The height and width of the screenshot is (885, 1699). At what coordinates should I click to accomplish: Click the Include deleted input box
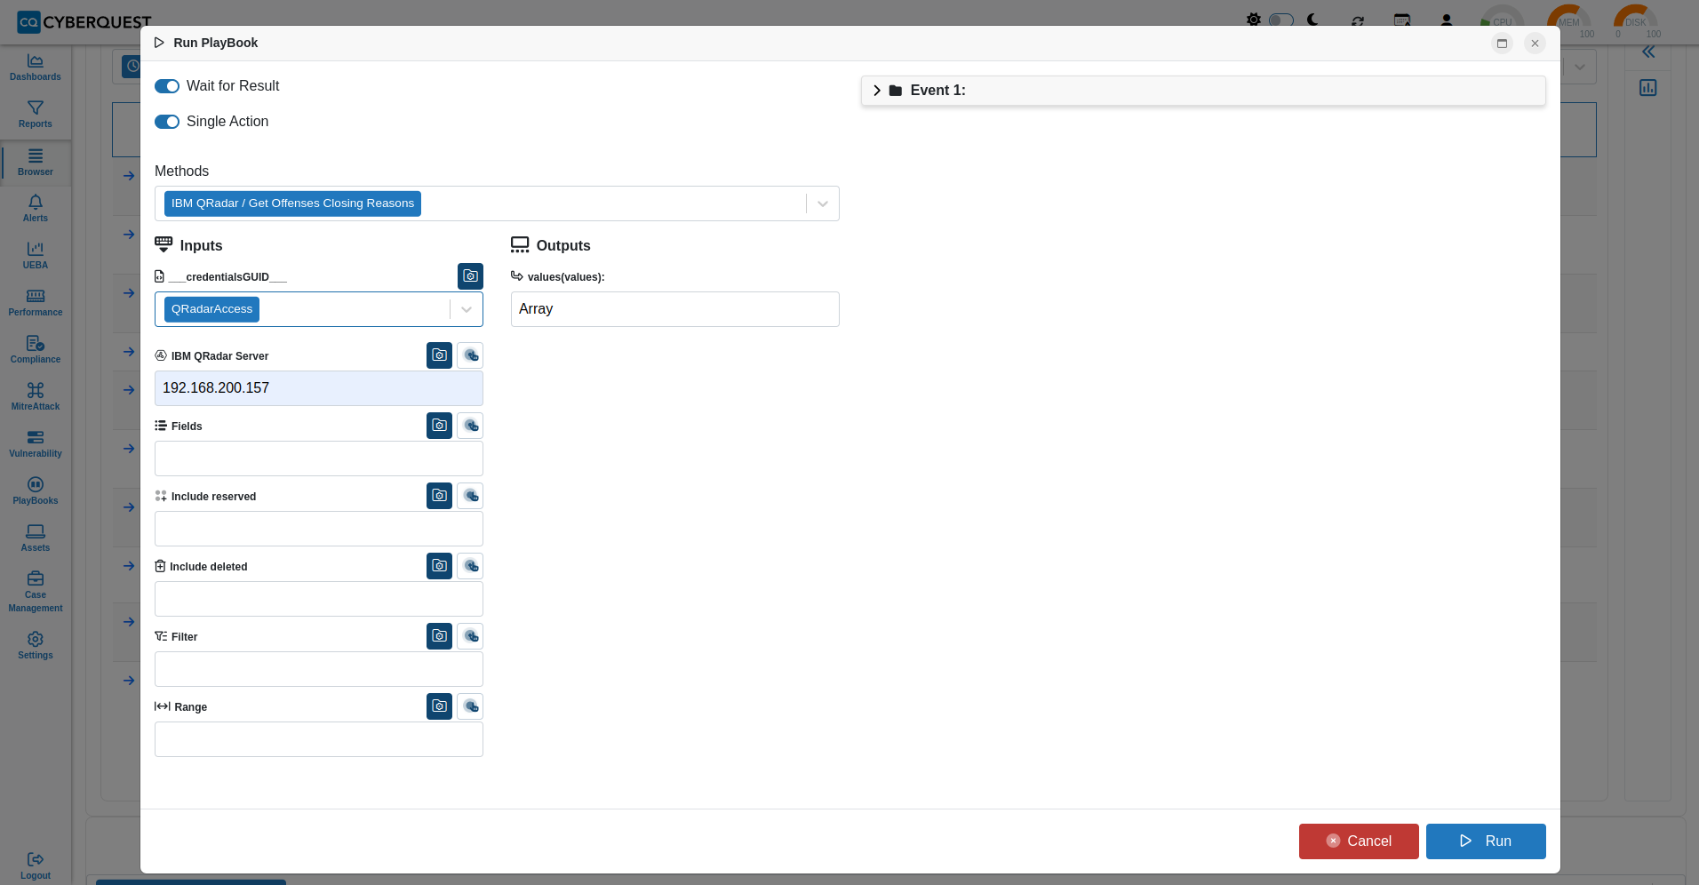[x=319, y=599]
